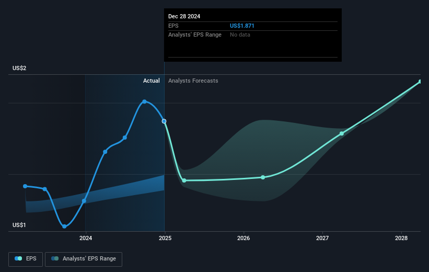Screen dimensions: 429x272
Task: Select the EPS data point on the 2024 gridline
Action: (84, 201)
